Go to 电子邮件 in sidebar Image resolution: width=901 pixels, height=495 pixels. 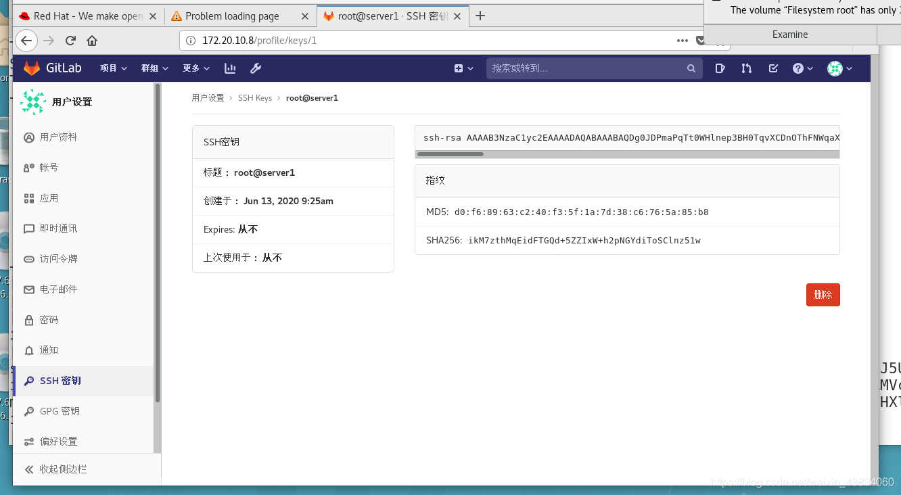83,289
